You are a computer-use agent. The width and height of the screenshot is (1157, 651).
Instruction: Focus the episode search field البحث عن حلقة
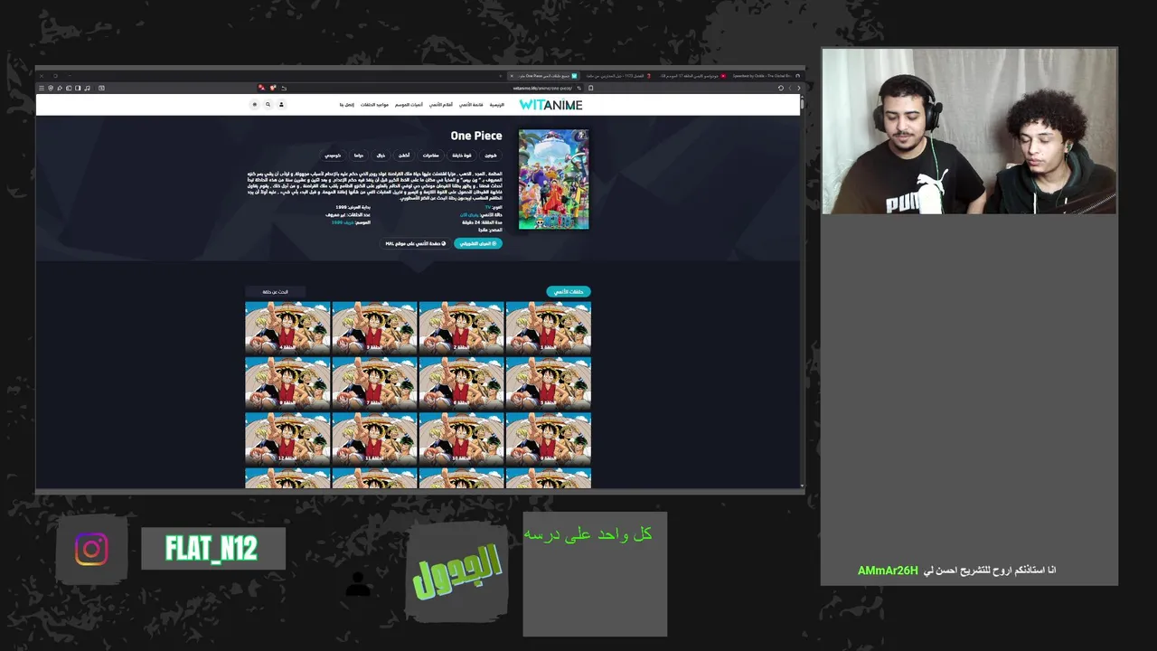[x=276, y=292]
